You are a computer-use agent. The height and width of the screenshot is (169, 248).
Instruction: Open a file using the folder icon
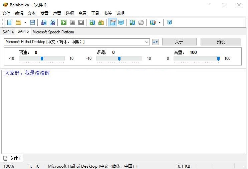click(18, 22)
